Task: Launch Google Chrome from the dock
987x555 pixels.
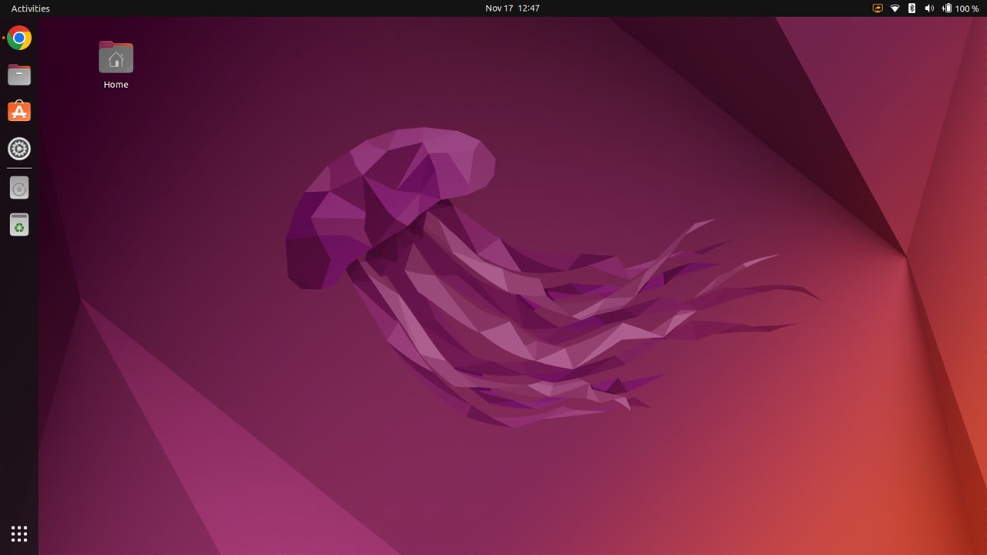Action: click(19, 38)
